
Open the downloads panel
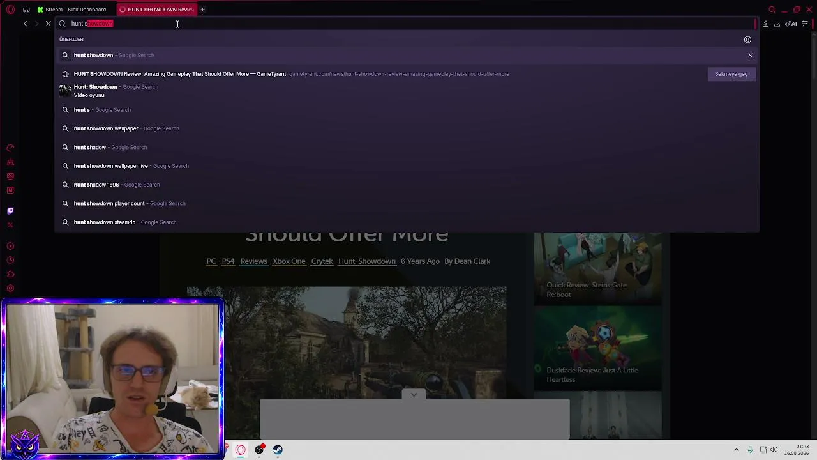tap(777, 24)
